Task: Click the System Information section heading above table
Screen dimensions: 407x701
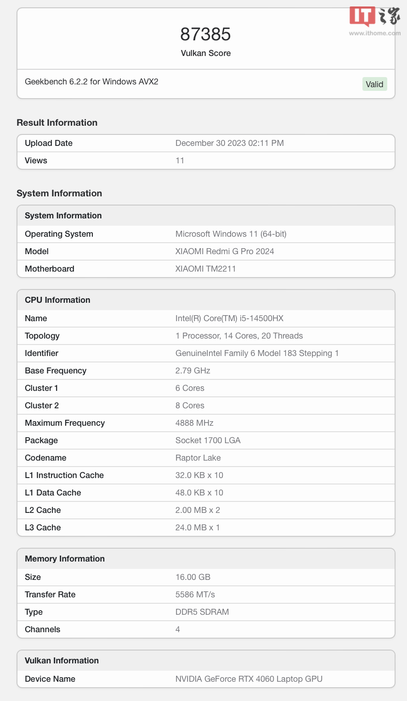Action: 59,193
